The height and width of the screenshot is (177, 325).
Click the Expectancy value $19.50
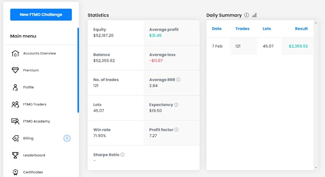pyautogui.click(x=155, y=111)
